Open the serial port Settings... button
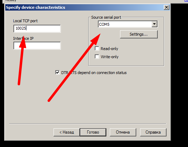 click(139, 34)
